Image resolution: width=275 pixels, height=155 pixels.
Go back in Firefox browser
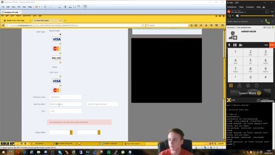click(x=3, y=25)
